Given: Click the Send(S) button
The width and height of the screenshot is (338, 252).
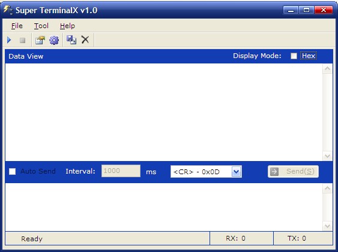Looking at the screenshot, I should [293, 171].
